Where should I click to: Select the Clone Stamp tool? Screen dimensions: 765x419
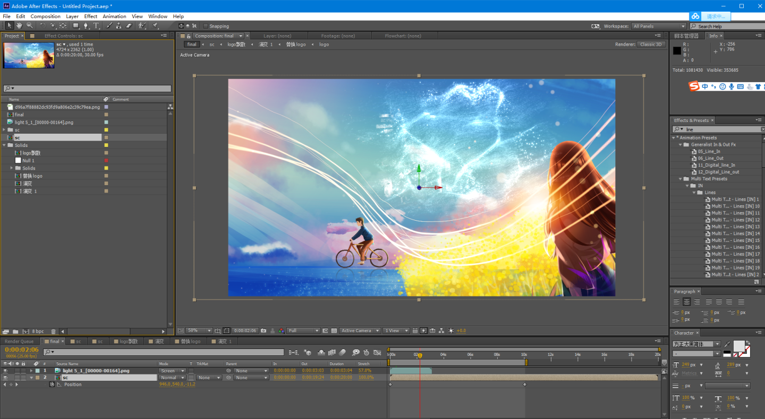click(x=119, y=25)
